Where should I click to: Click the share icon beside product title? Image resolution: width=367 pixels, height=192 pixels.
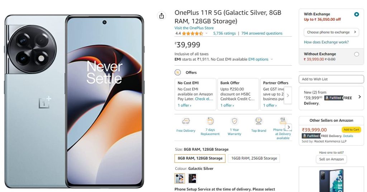coord(162,16)
